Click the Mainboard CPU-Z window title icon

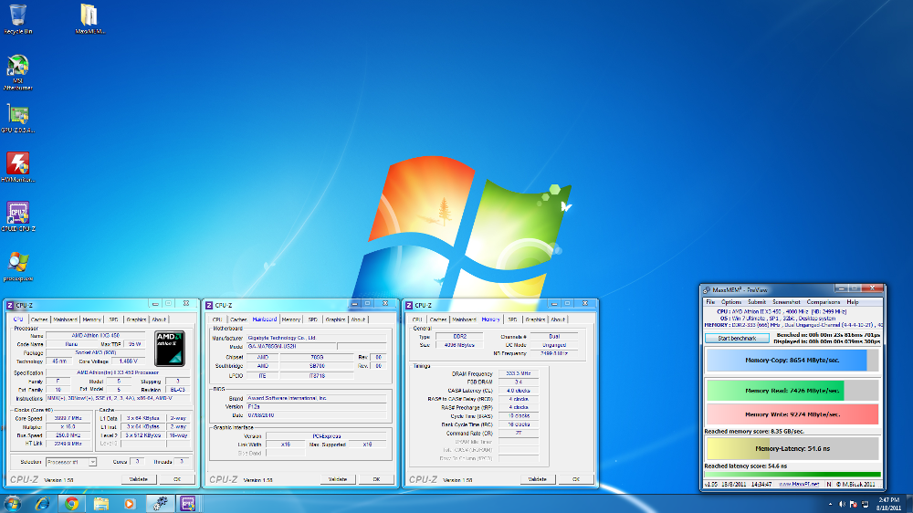209,305
